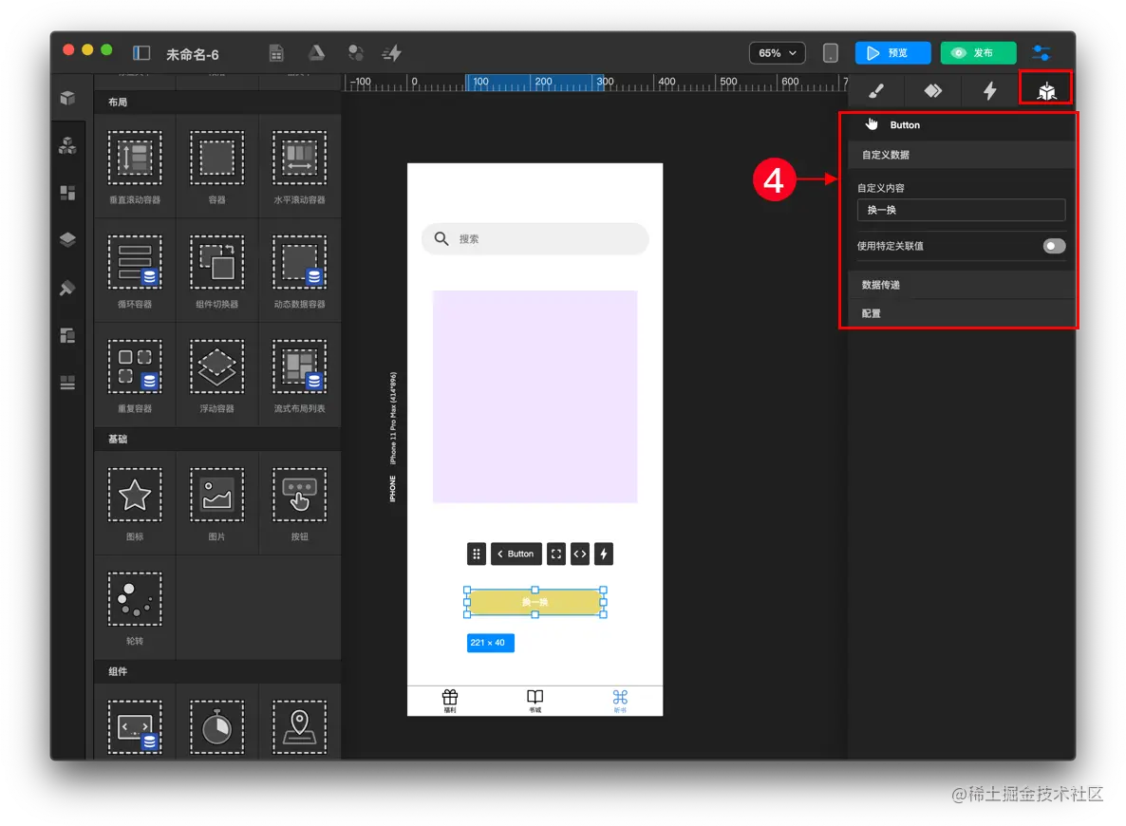Click the 221 × 40 size label
Screen dimensions: 1126x826
tap(491, 643)
